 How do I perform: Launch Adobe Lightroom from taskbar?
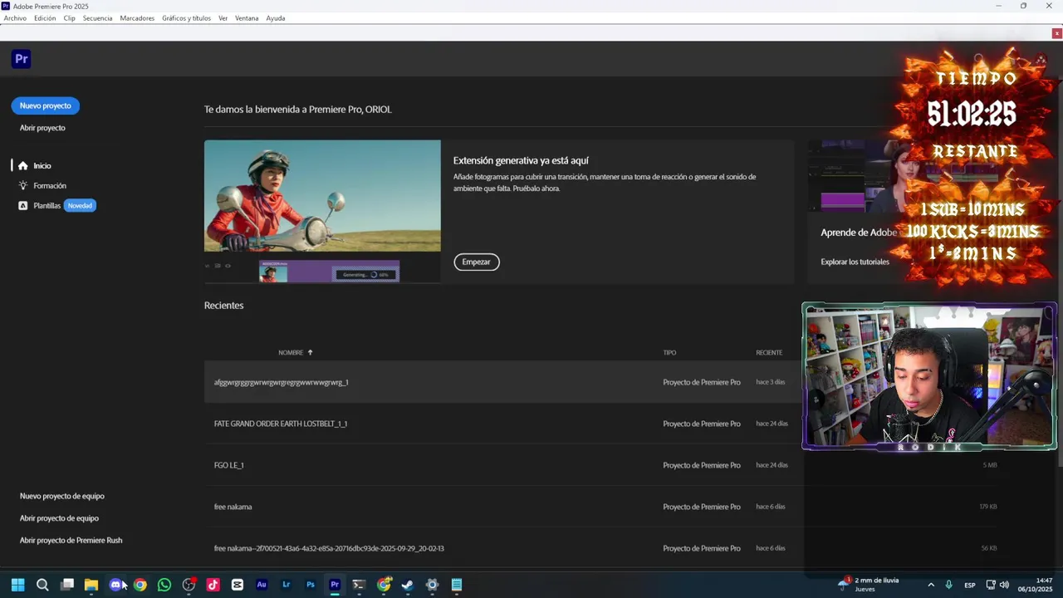click(x=287, y=585)
